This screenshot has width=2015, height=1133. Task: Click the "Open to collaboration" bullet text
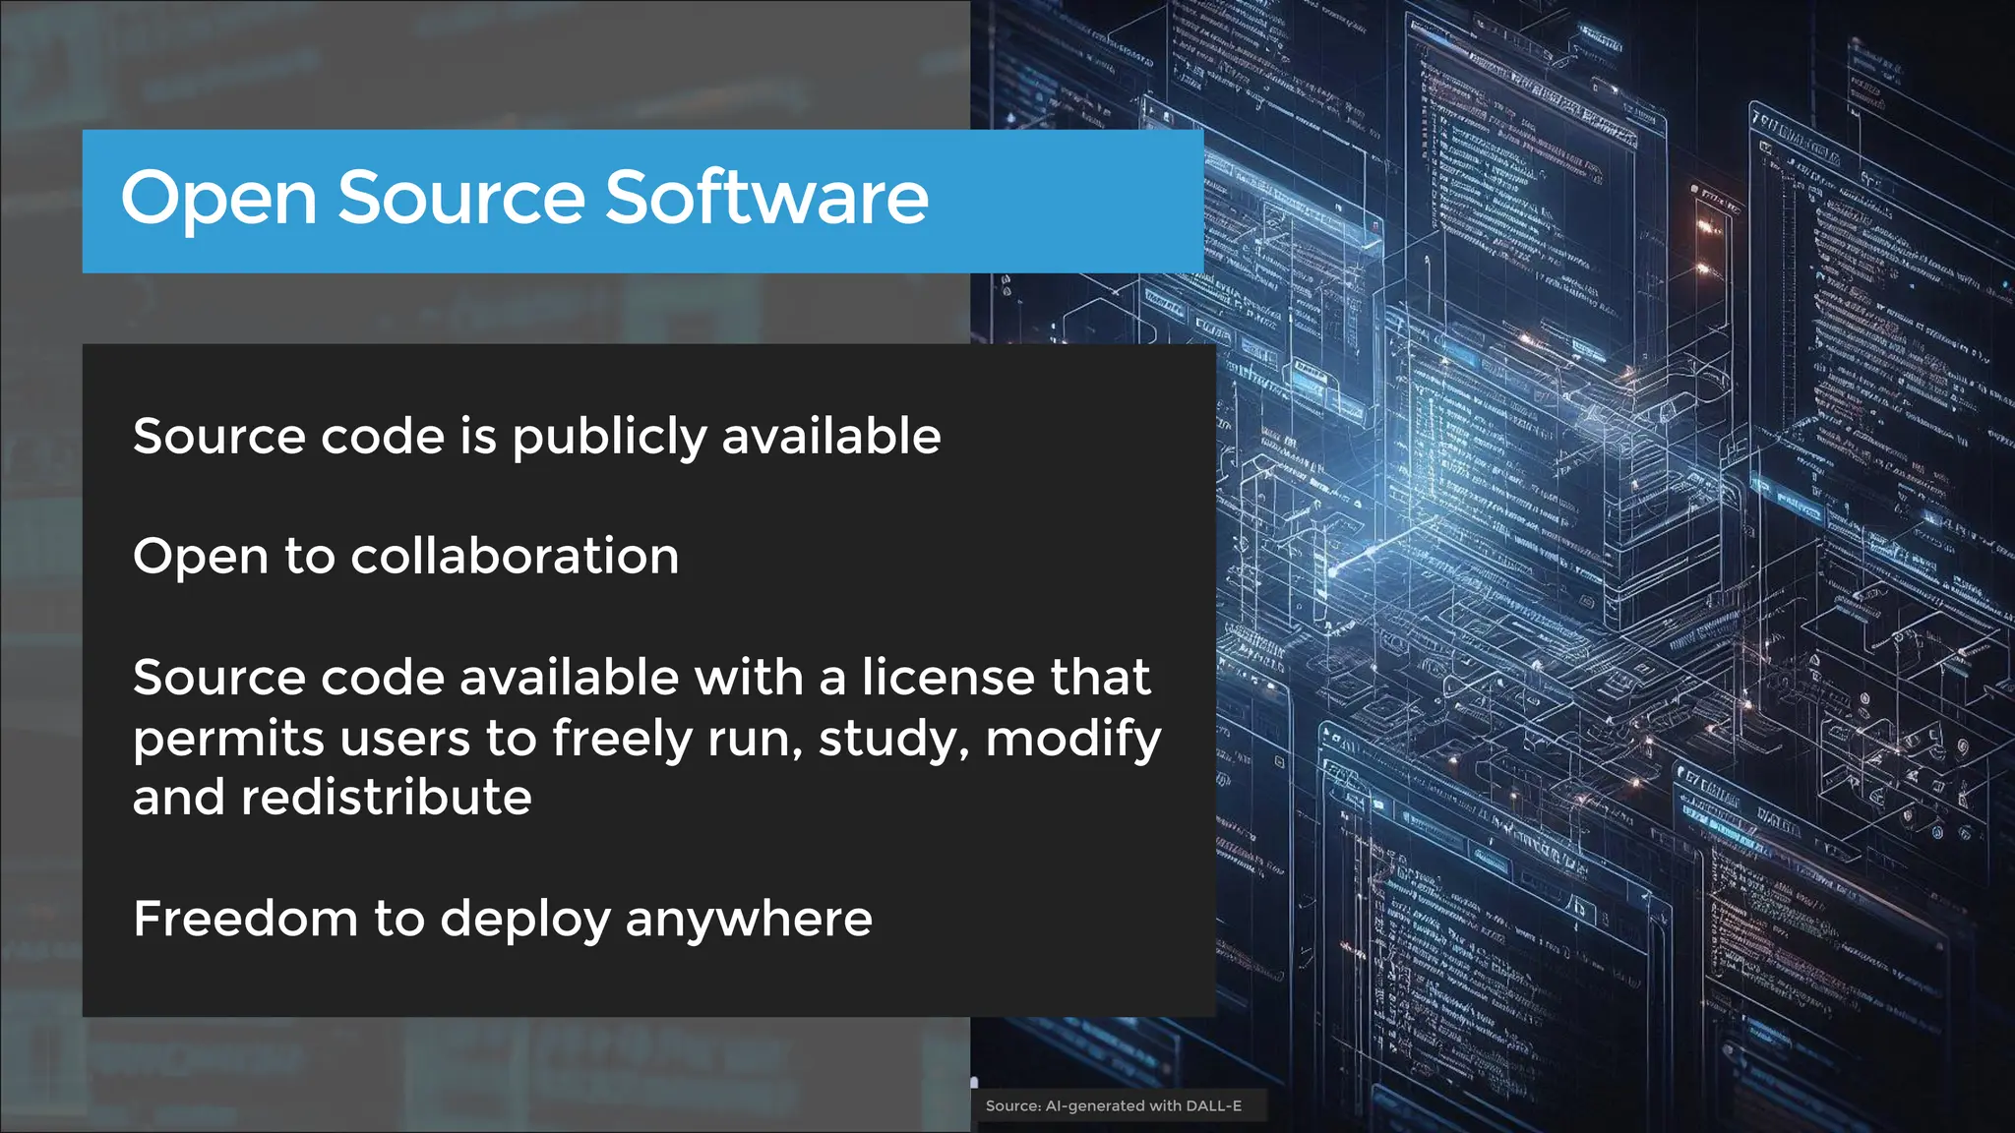pos(405,557)
